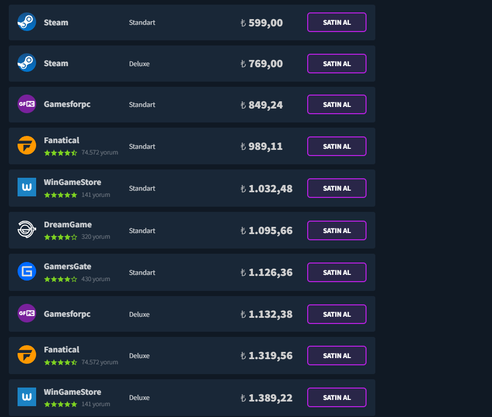This screenshot has height=417, width=492.
Task: Click the star rating under WinGameStore Standart
Action: pyautogui.click(x=60, y=195)
